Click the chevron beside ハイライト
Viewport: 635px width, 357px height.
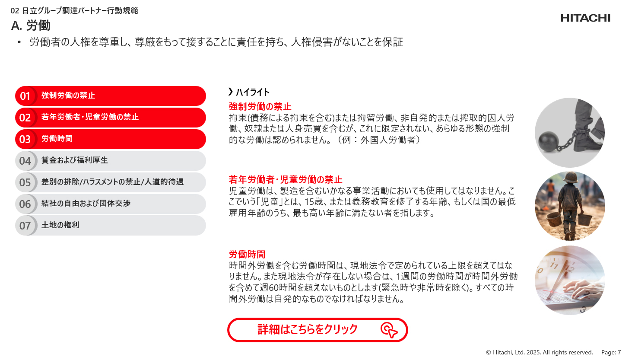[x=231, y=92]
